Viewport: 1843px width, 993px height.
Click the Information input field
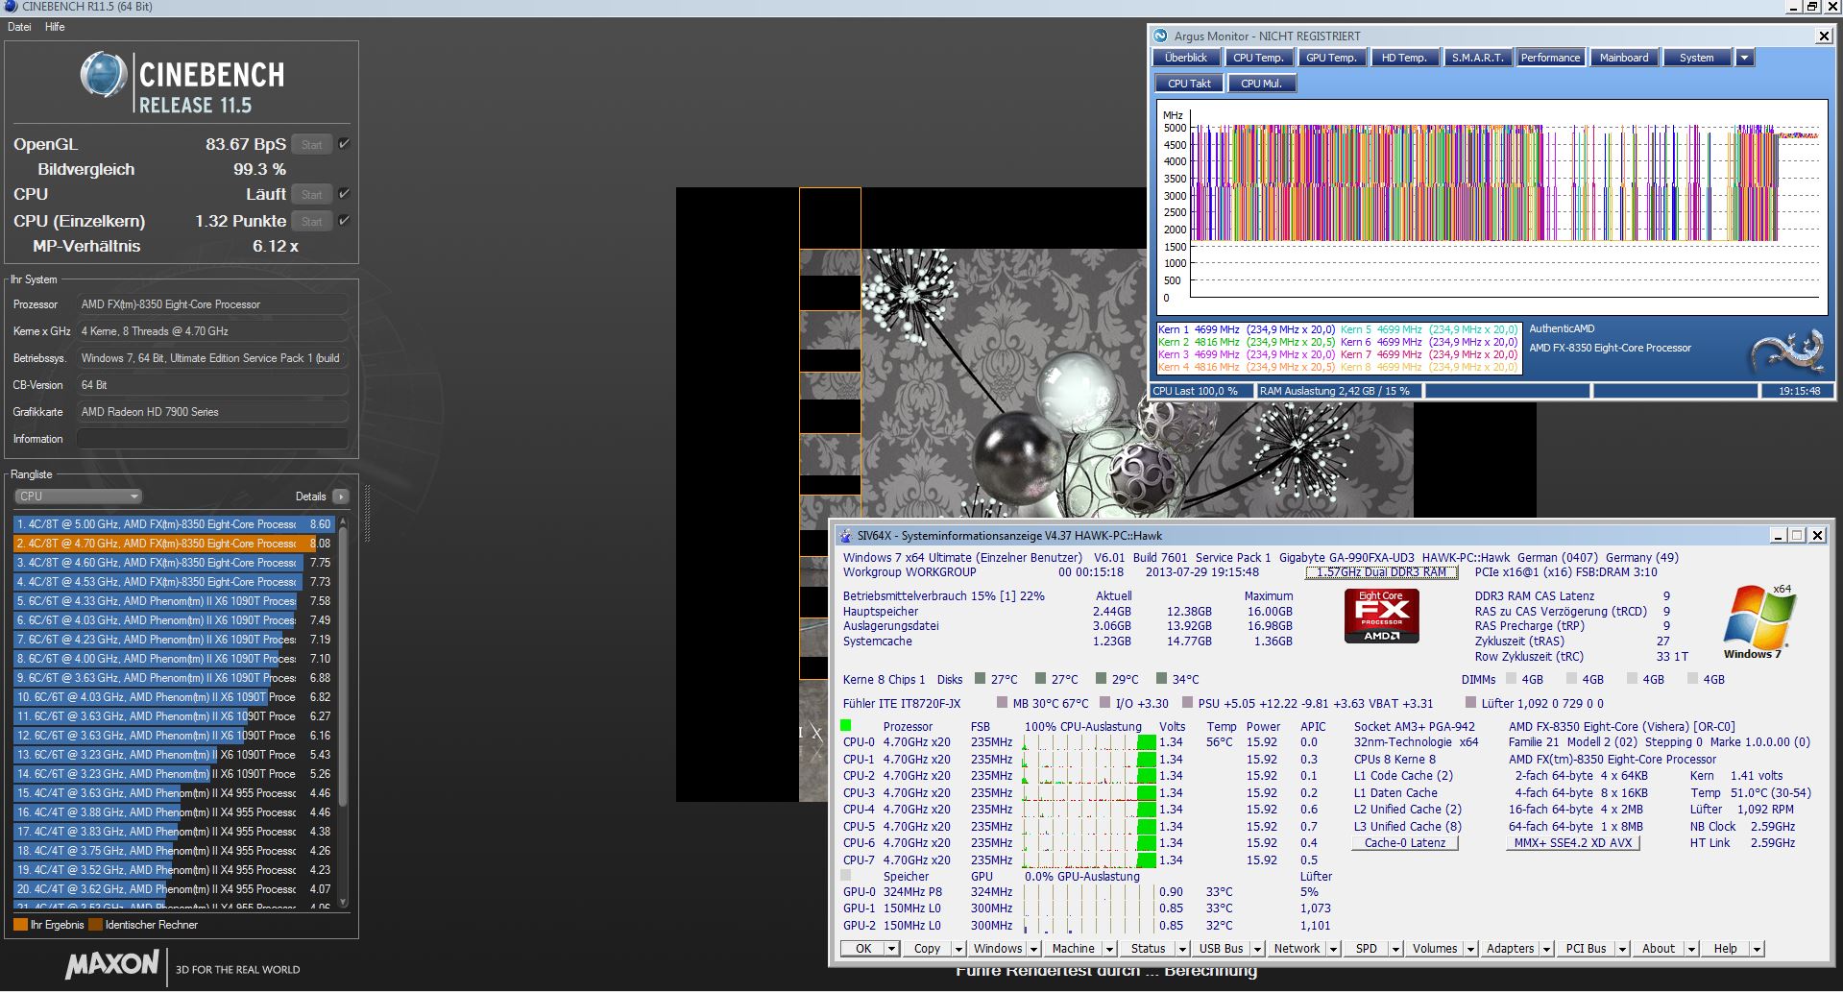pos(211,439)
